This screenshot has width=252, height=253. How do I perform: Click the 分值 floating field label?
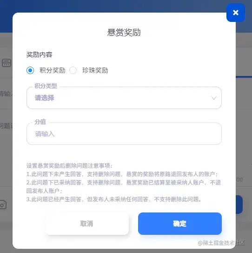click(x=40, y=122)
